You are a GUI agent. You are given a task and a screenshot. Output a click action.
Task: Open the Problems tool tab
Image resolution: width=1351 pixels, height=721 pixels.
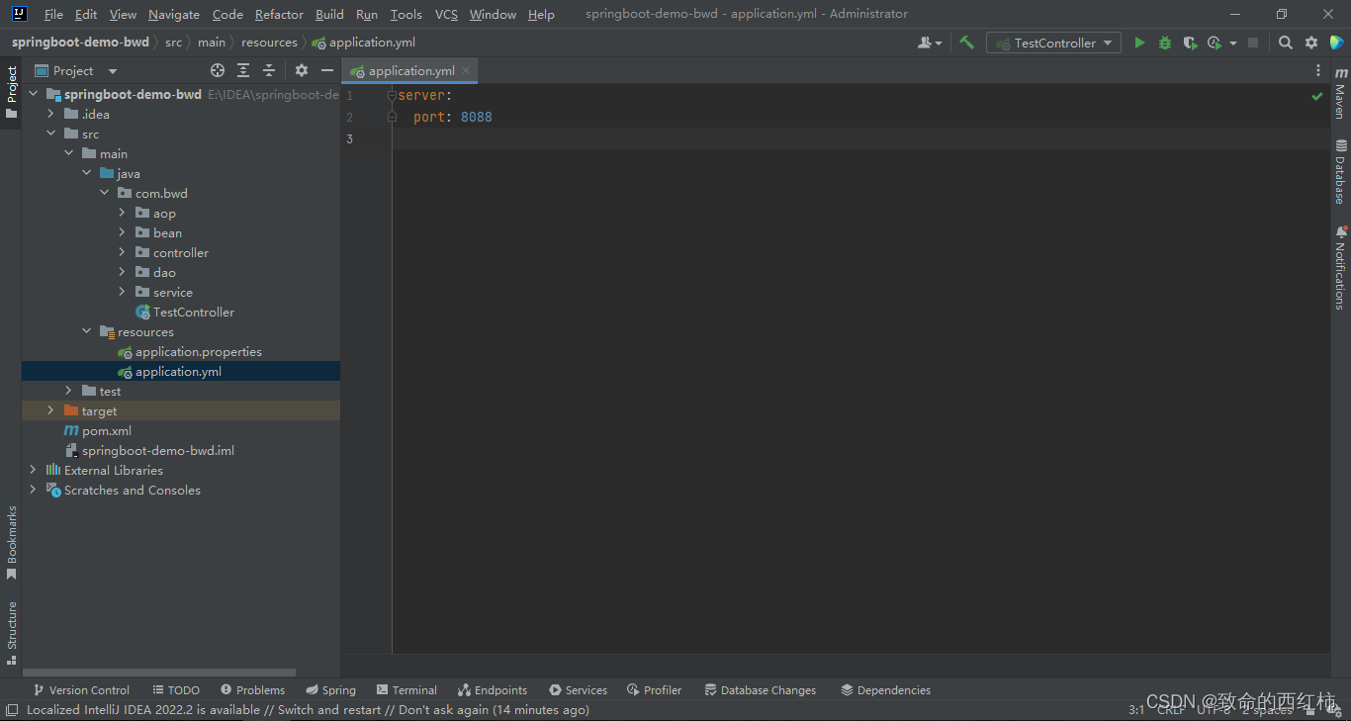click(x=252, y=690)
